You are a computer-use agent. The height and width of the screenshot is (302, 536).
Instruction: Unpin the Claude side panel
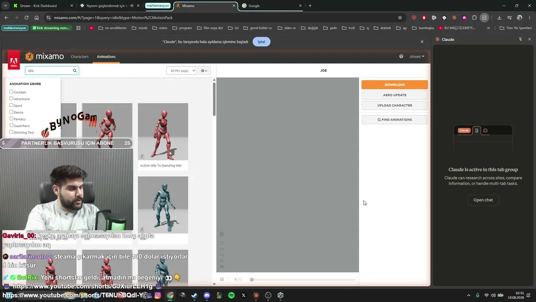pyautogui.click(x=521, y=39)
